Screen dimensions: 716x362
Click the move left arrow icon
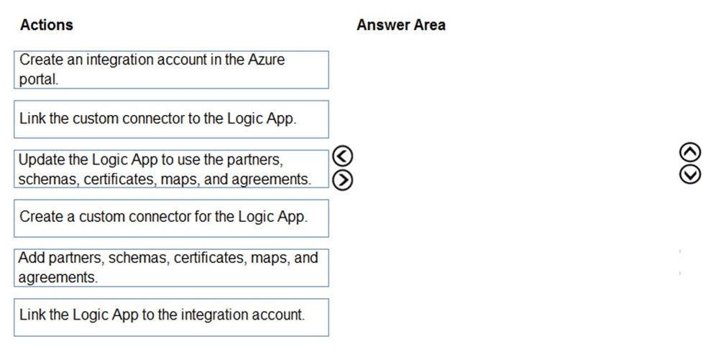click(344, 157)
